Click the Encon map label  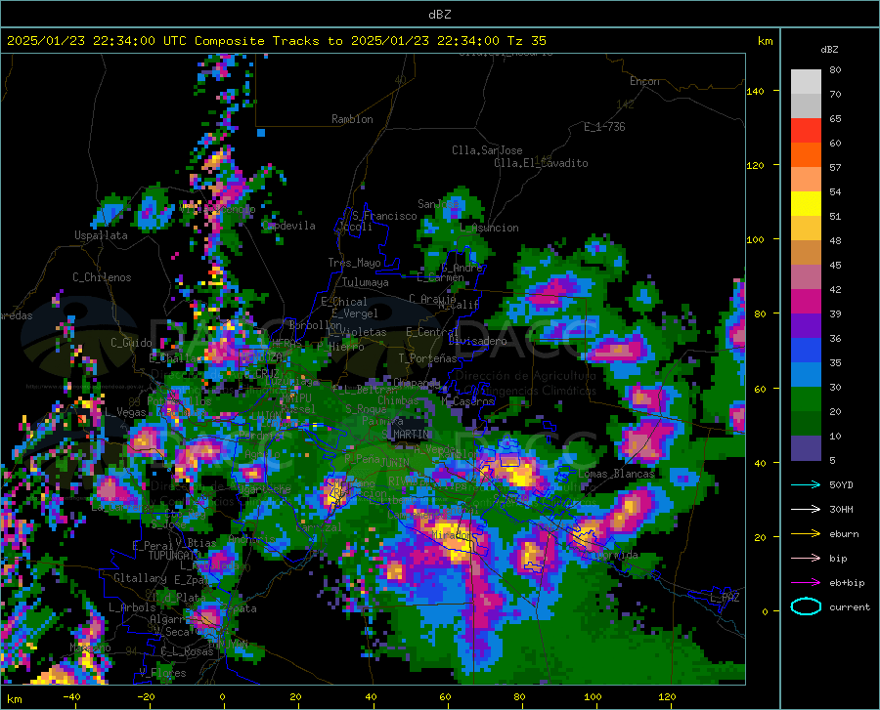pyautogui.click(x=644, y=81)
